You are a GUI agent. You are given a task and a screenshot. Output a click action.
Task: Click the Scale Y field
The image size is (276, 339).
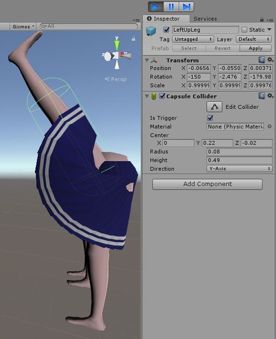(230, 85)
